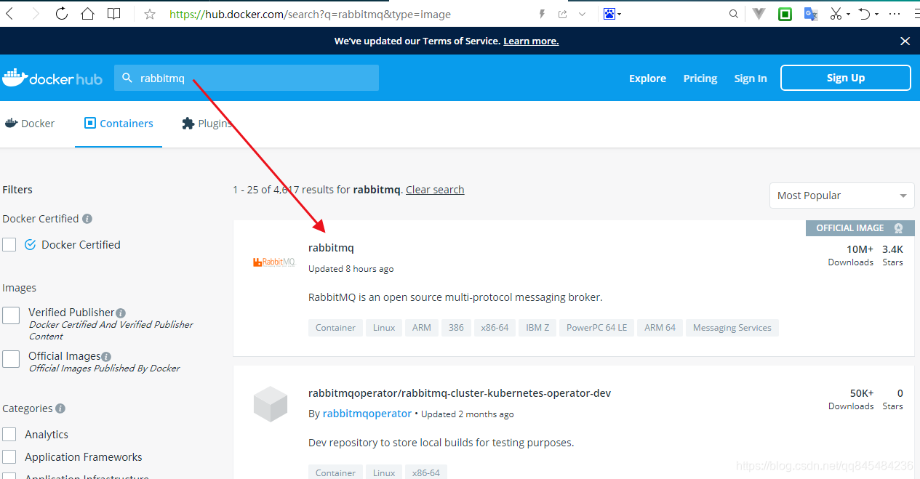Reload the page with refresh icon

pyautogui.click(x=62, y=14)
